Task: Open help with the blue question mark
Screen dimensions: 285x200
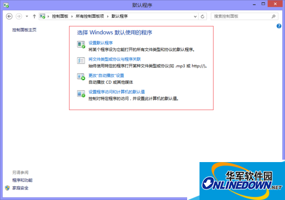Action: (x=279, y=26)
